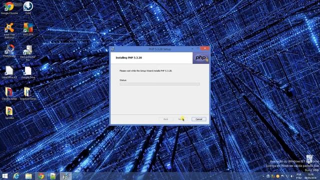Open File Explorer from the taskbar
This screenshot has width=320, height=180.
click(x=28, y=176)
